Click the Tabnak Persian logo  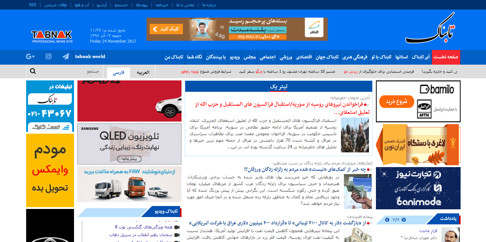[x=431, y=28]
